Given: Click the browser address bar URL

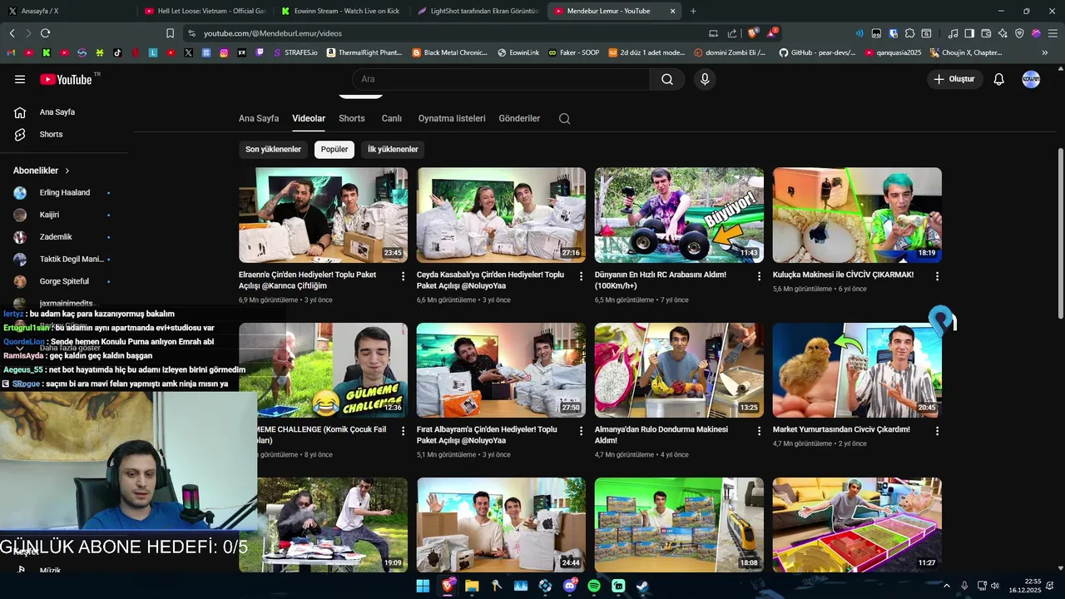Looking at the screenshot, I should (273, 33).
